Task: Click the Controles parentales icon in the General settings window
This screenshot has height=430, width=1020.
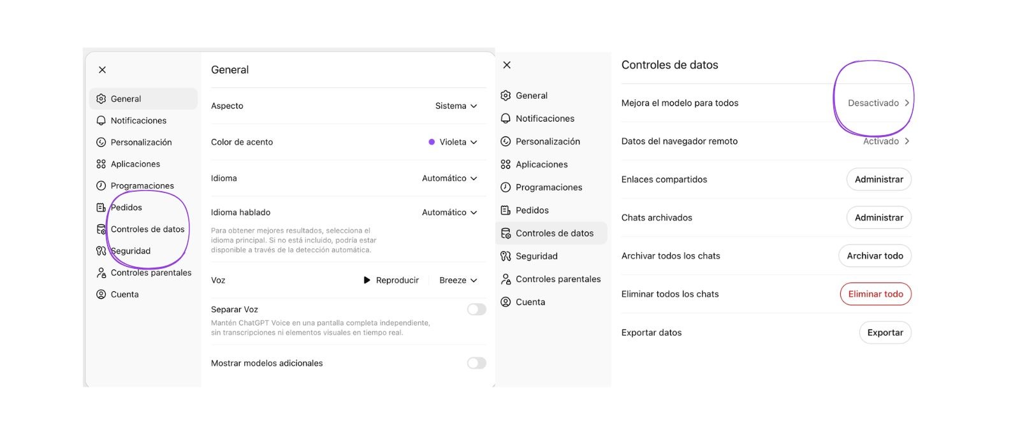Action: point(101,273)
